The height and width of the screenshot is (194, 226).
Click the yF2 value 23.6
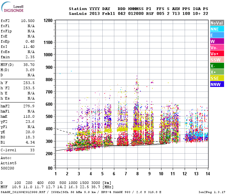pos(30,122)
